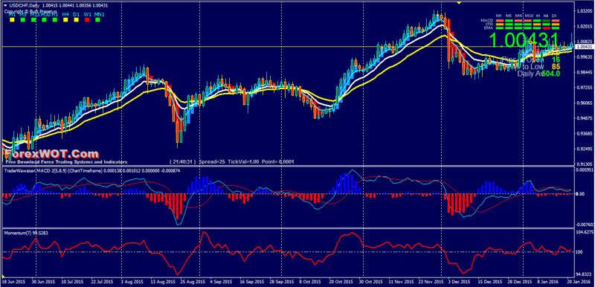Click the ForexWOT.Com watermark link
This screenshot has width=595, height=287.
tap(51, 155)
